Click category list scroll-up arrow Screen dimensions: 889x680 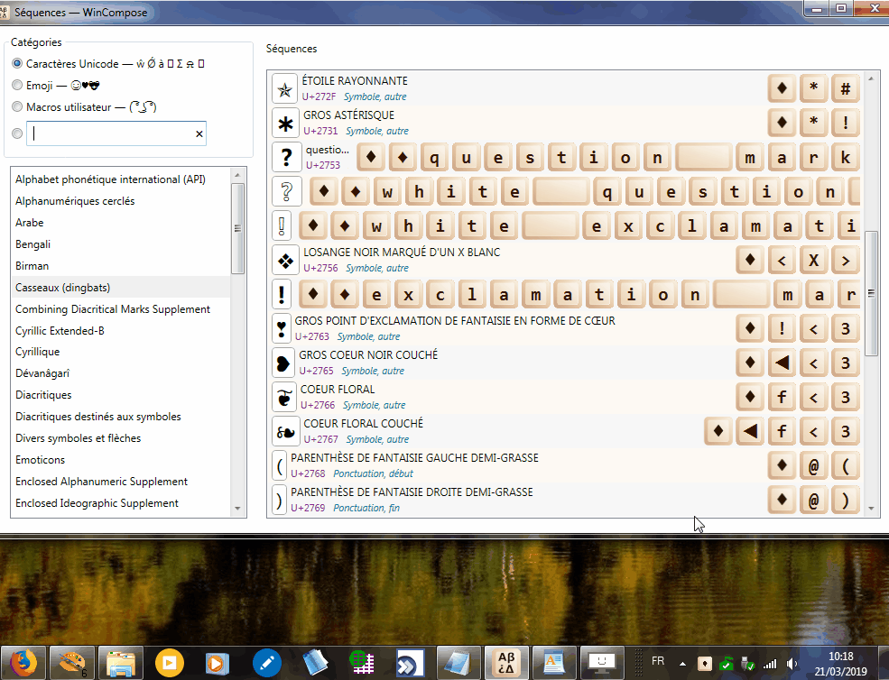pos(237,175)
